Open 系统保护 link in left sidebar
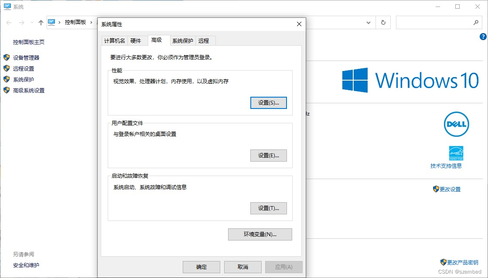Screen dimensions: 488x278 [24, 79]
